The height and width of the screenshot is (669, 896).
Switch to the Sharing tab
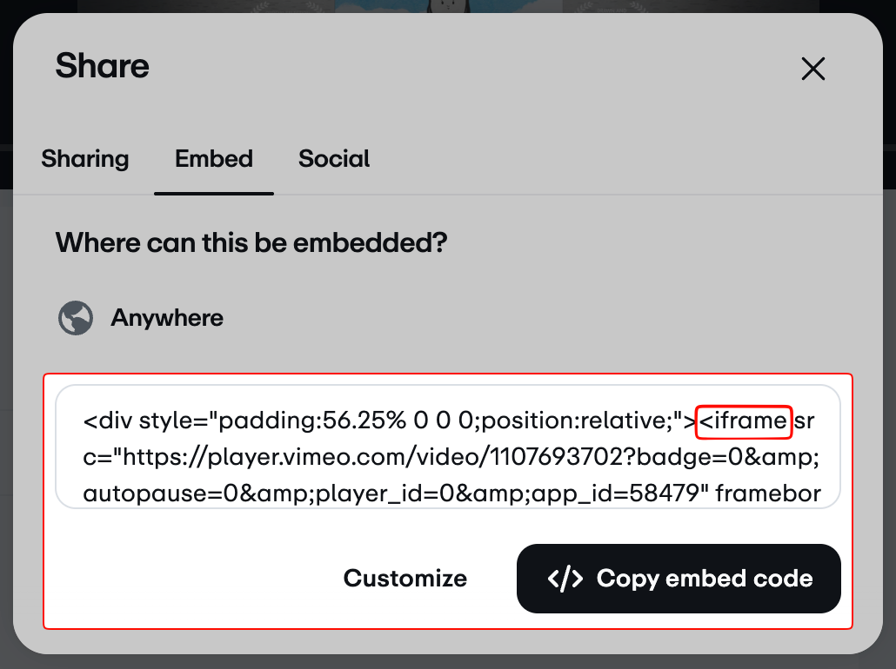[x=85, y=159]
